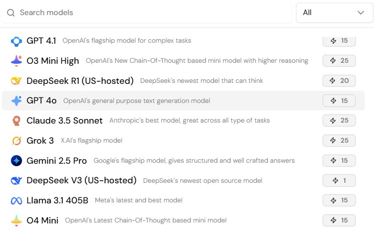Viewport: 374px width, 232px height.
Task: Type in the Search models field
Action: [151, 13]
